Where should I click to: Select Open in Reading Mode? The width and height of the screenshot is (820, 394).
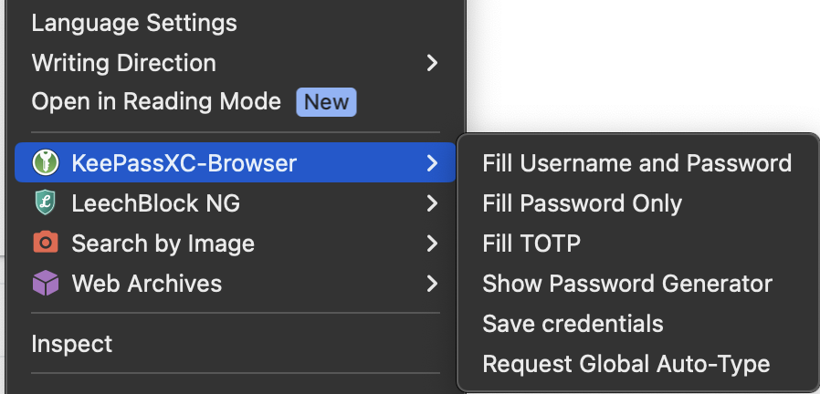[x=156, y=101]
